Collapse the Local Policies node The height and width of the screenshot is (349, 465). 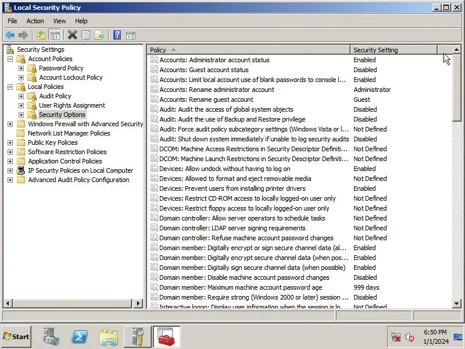(10, 87)
